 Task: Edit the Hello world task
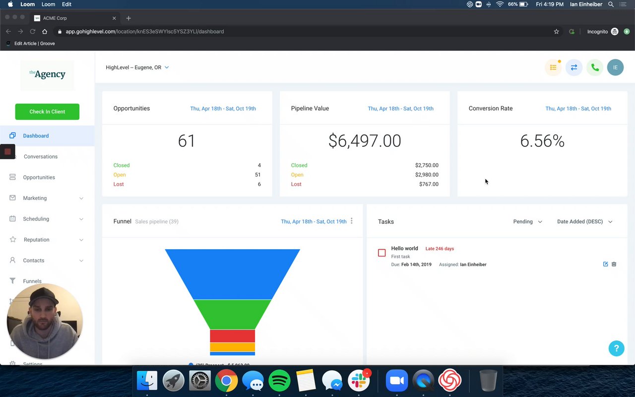pyautogui.click(x=605, y=264)
